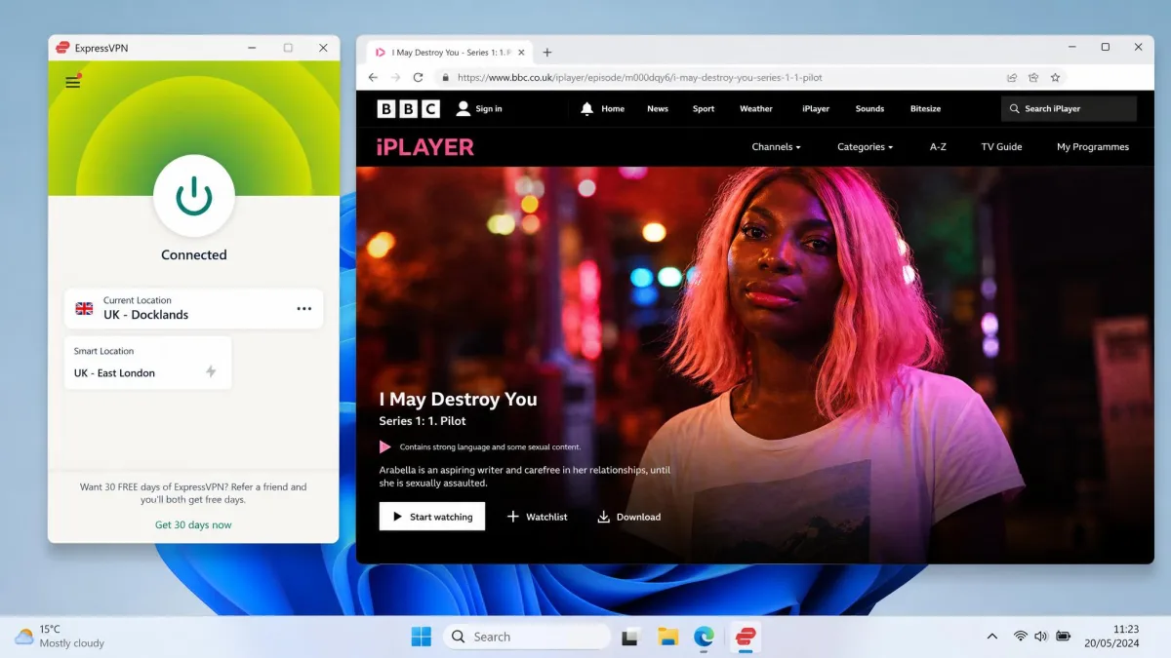
Task: Open the A-Z listing
Action: pos(938,147)
